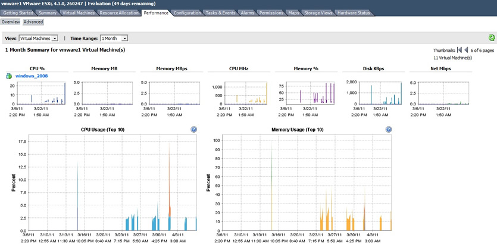Click the CPU % thumbnail chart
The width and height of the screenshot is (497, 244).
pyautogui.click(x=37, y=92)
